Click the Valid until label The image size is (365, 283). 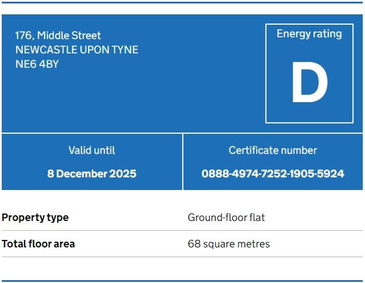pyautogui.click(x=92, y=150)
